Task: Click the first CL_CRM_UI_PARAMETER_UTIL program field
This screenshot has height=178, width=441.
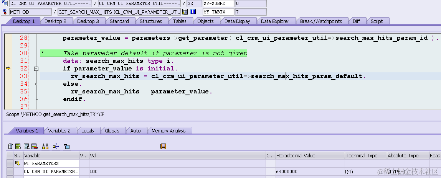Action: (51, 4)
